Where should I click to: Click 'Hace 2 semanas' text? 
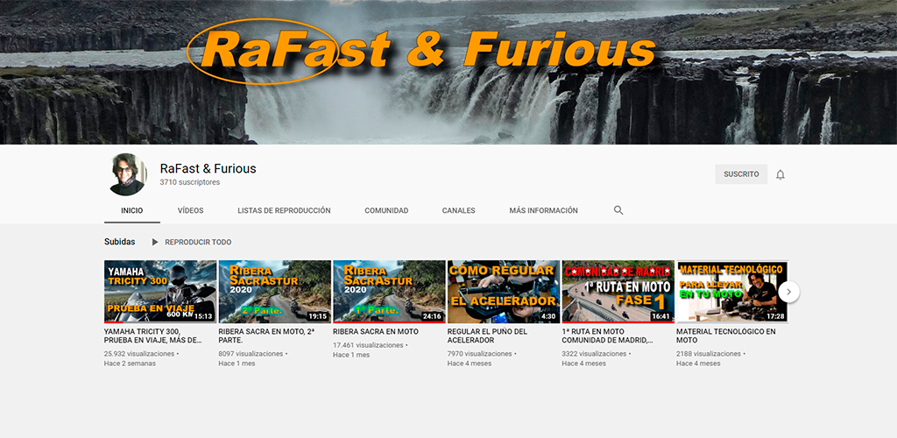point(130,364)
